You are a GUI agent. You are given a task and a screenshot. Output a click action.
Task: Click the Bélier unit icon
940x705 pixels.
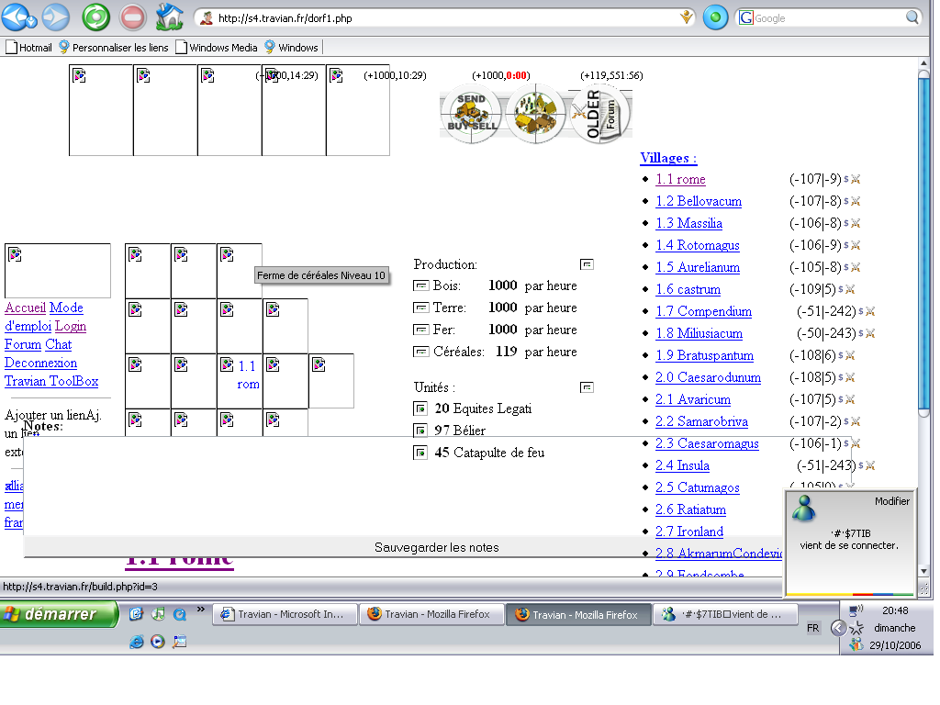coord(420,431)
